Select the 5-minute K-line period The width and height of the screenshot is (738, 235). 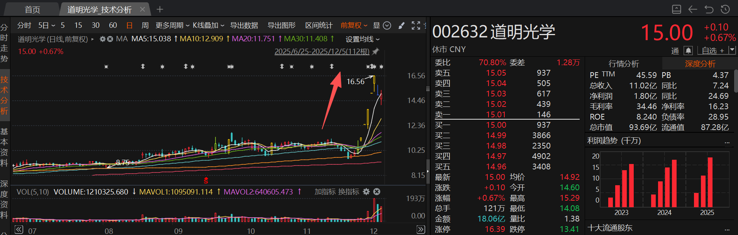tap(63, 25)
